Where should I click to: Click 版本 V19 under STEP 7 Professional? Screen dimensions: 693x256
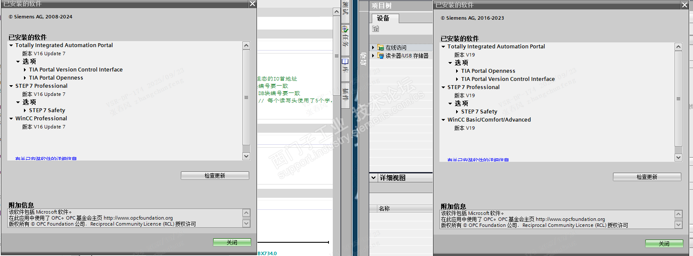[x=464, y=95]
